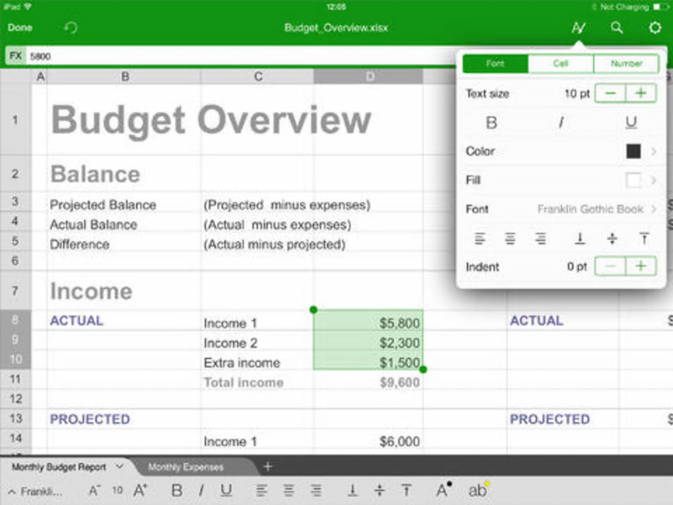Decrease font size in bottom toolbar
This screenshot has width=673, height=505.
[94, 490]
